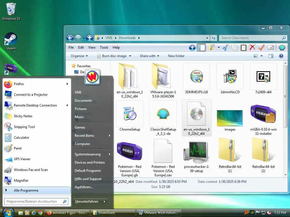Click Burn disc image button
This screenshot has width=290, height=217.
[x=112, y=56]
